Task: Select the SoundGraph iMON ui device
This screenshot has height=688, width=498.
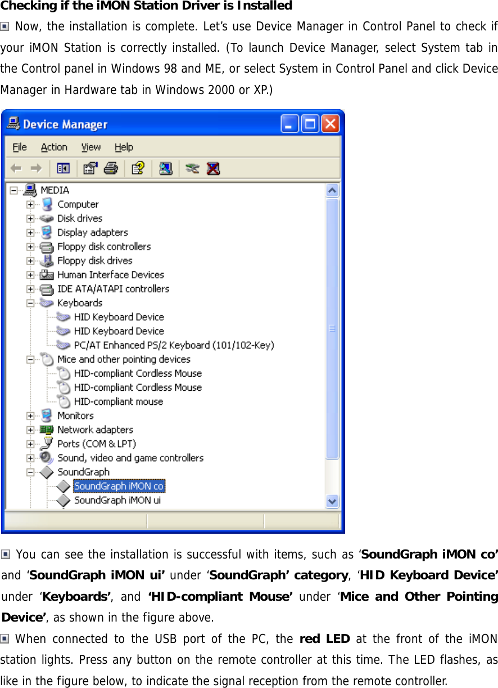Action: click(119, 500)
